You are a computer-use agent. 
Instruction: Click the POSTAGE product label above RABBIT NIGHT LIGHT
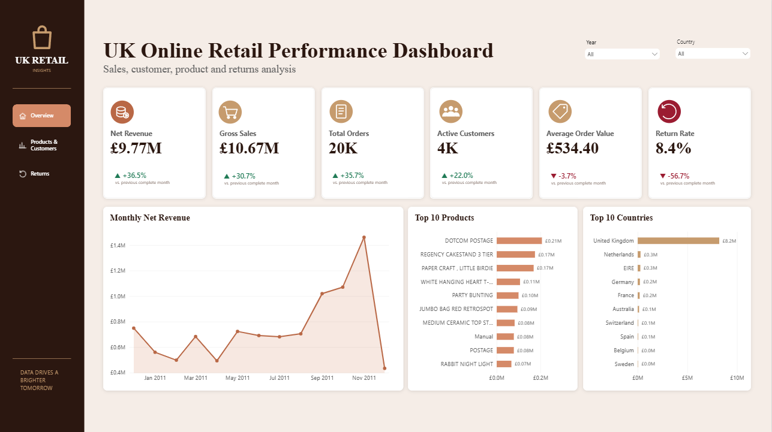[x=481, y=351]
